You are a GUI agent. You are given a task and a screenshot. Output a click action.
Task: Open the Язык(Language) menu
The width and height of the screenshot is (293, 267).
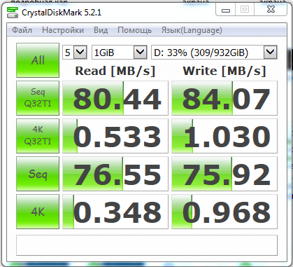click(x=192, y=30)
